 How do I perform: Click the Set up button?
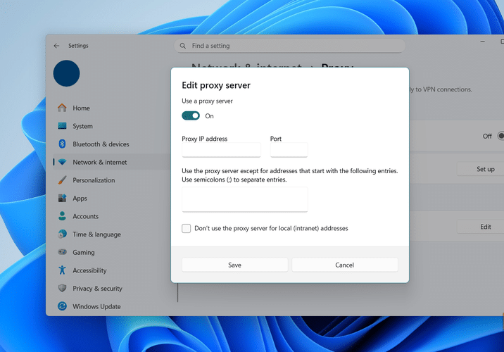(x=481, y=169)
